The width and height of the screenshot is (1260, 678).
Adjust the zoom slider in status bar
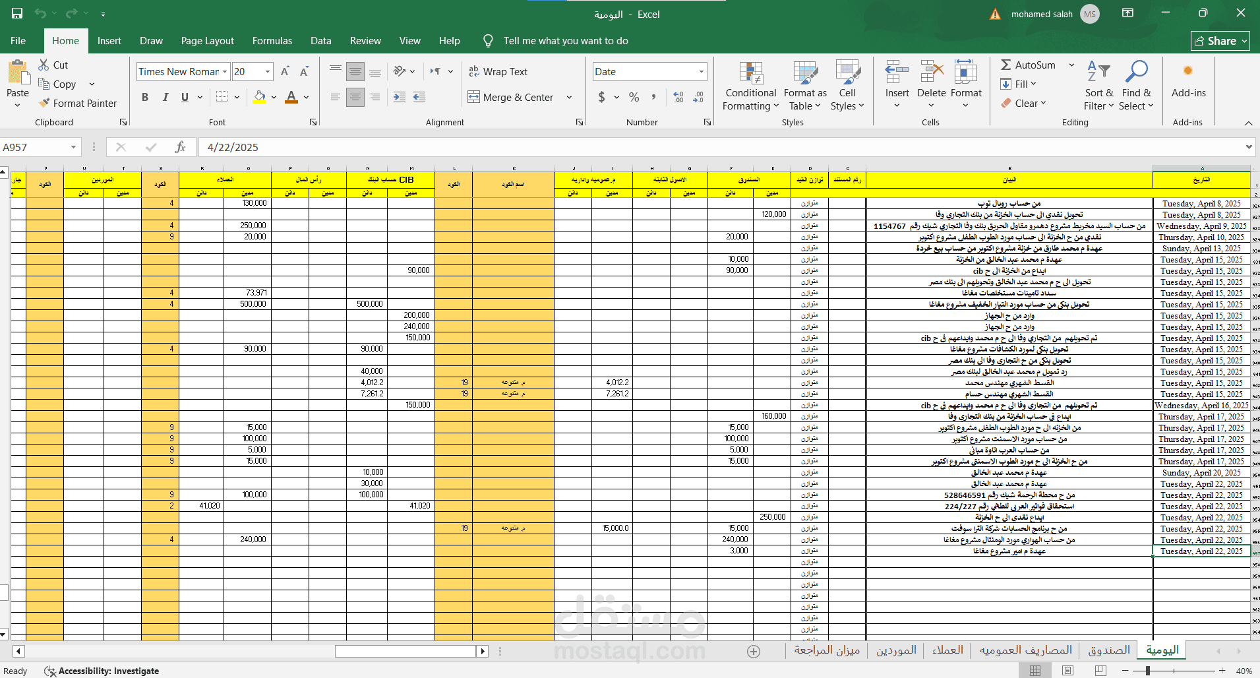point(1148,671)
